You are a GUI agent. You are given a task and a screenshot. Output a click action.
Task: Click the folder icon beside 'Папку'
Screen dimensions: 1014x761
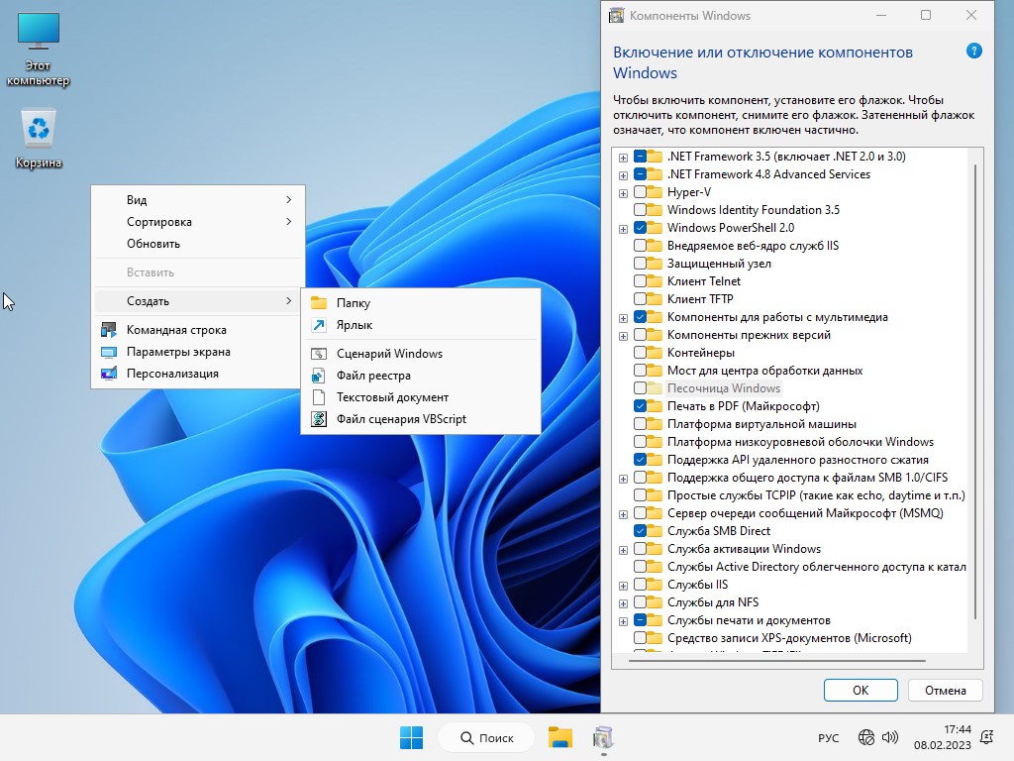tap(319, 303)
